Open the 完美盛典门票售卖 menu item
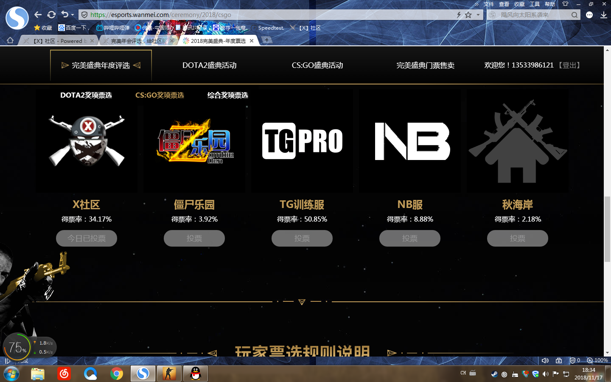 click(426, 65)
